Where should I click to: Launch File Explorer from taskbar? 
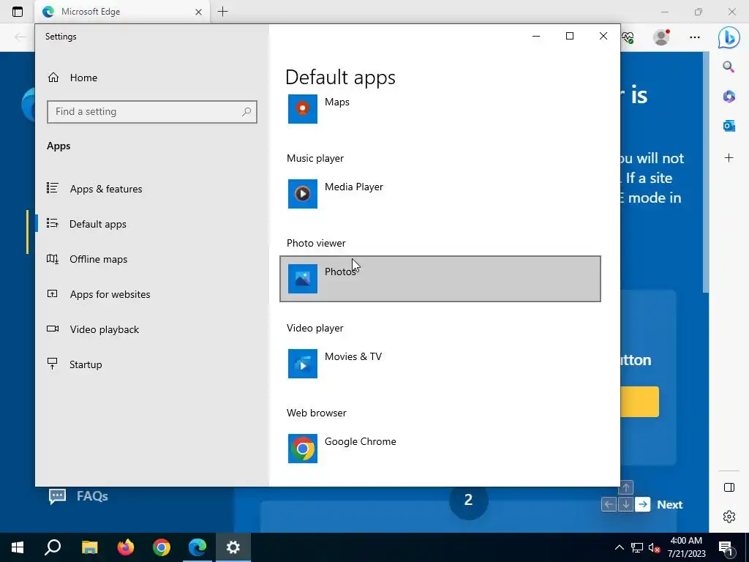(x=90, y=547)
